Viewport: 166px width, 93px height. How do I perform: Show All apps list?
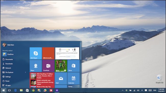(x=7, y=85)
